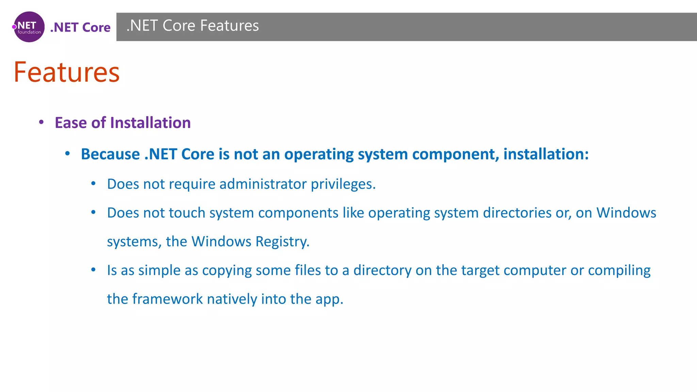Select the "Is as simple as copying" line
This screenshot has height=392, width=697.
click(x=378, y=271)
